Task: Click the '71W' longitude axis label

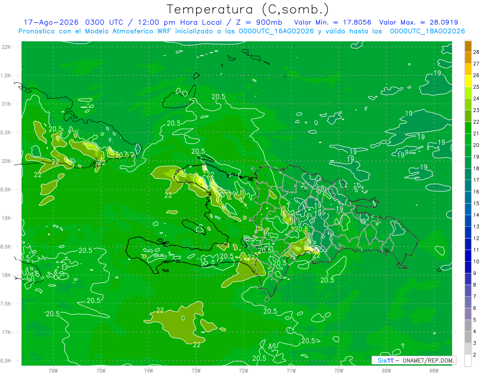Action: tap(291, 370)
